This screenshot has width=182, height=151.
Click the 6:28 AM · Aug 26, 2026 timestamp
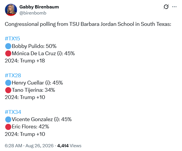tap(29, 146)
